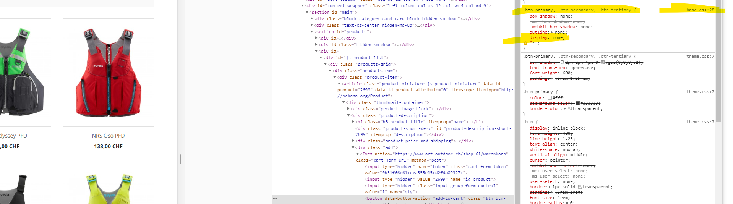The width and height of the screenshot is (733, 204).
Task: Click the 138,00 CHF price text
Action: pyautogui.click(x=108, y=146)
